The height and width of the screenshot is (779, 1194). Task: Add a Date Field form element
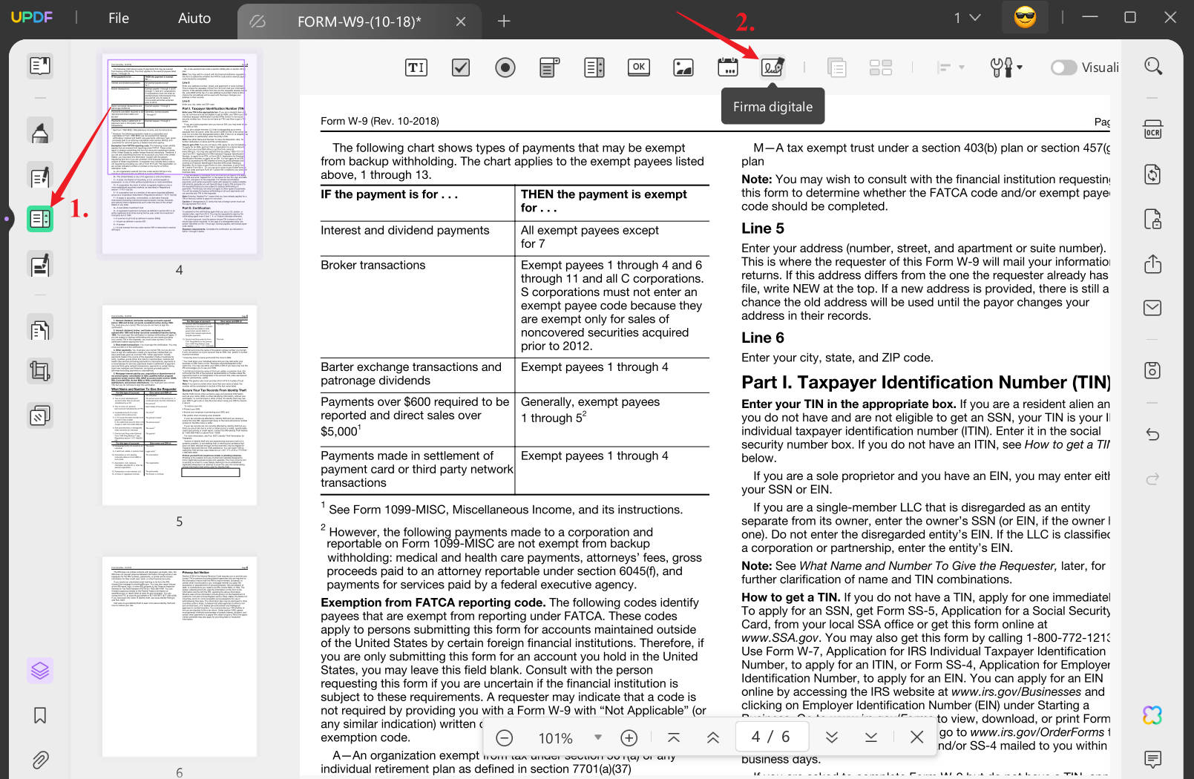tap(728, 68)
